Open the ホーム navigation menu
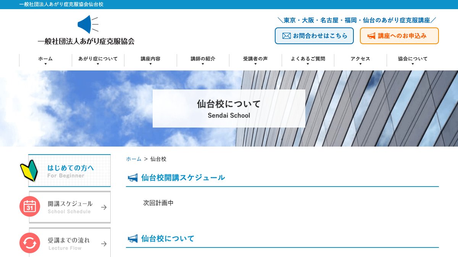 coord(45,60)
